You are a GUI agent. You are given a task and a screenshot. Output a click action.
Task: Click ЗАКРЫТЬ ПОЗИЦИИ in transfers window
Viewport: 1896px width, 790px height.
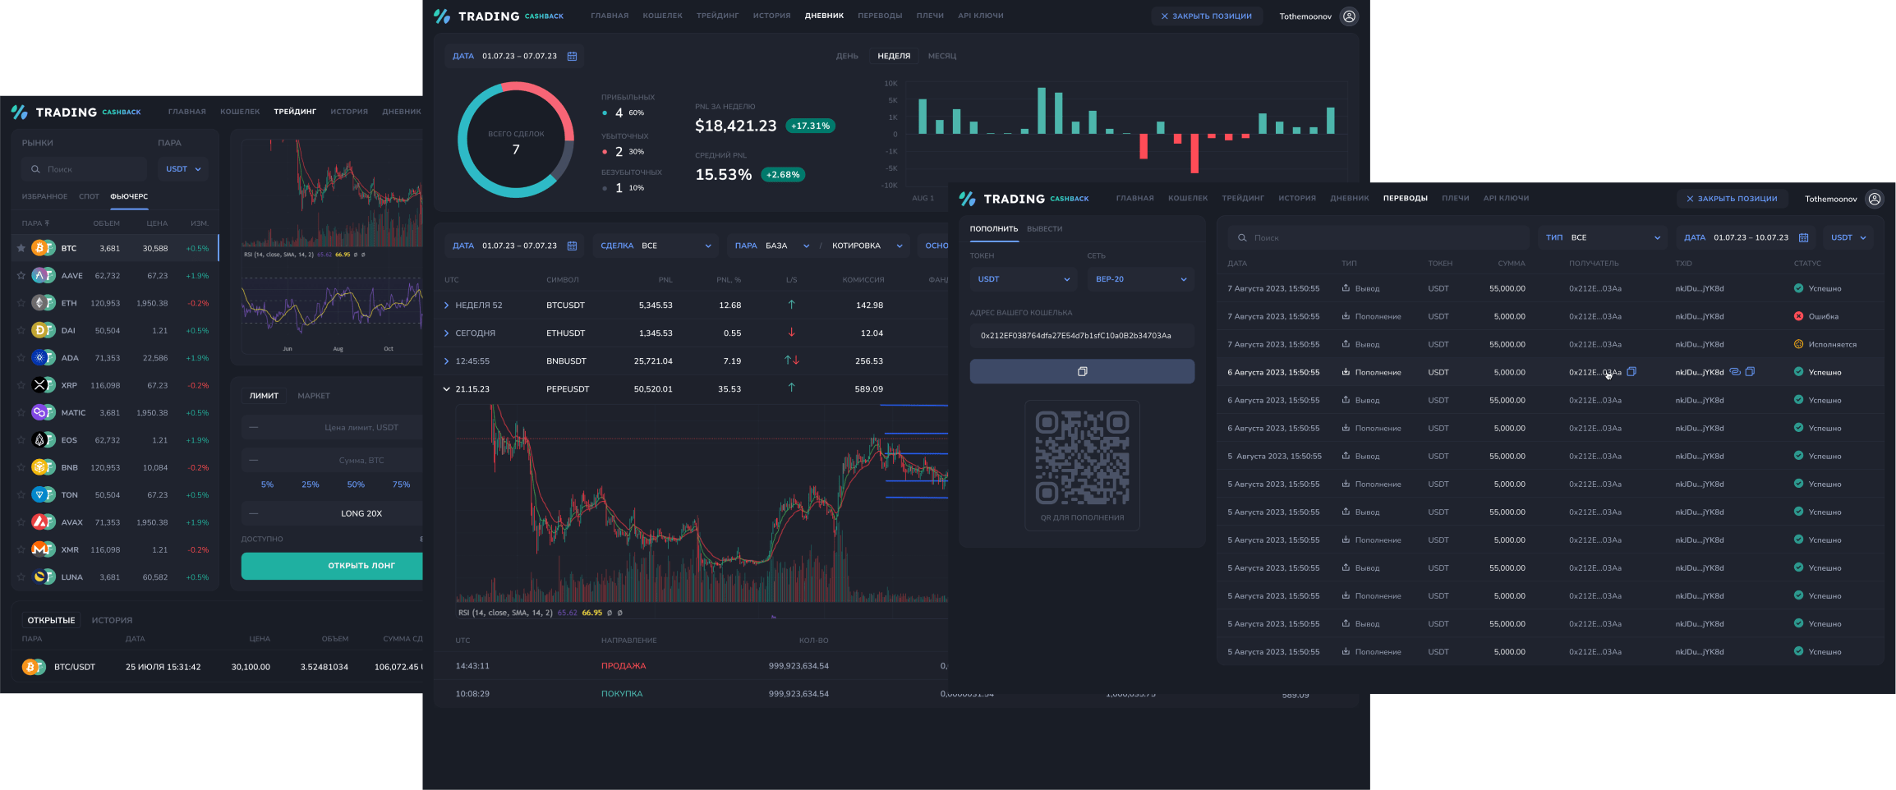(1732, 199)
